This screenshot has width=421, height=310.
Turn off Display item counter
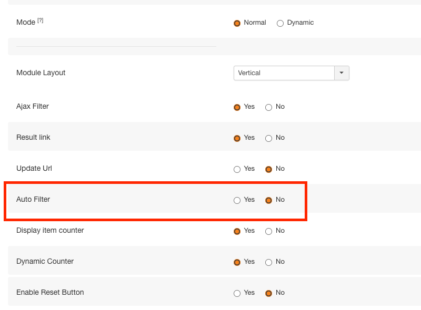pyautogui.click(x=268, y=231)
